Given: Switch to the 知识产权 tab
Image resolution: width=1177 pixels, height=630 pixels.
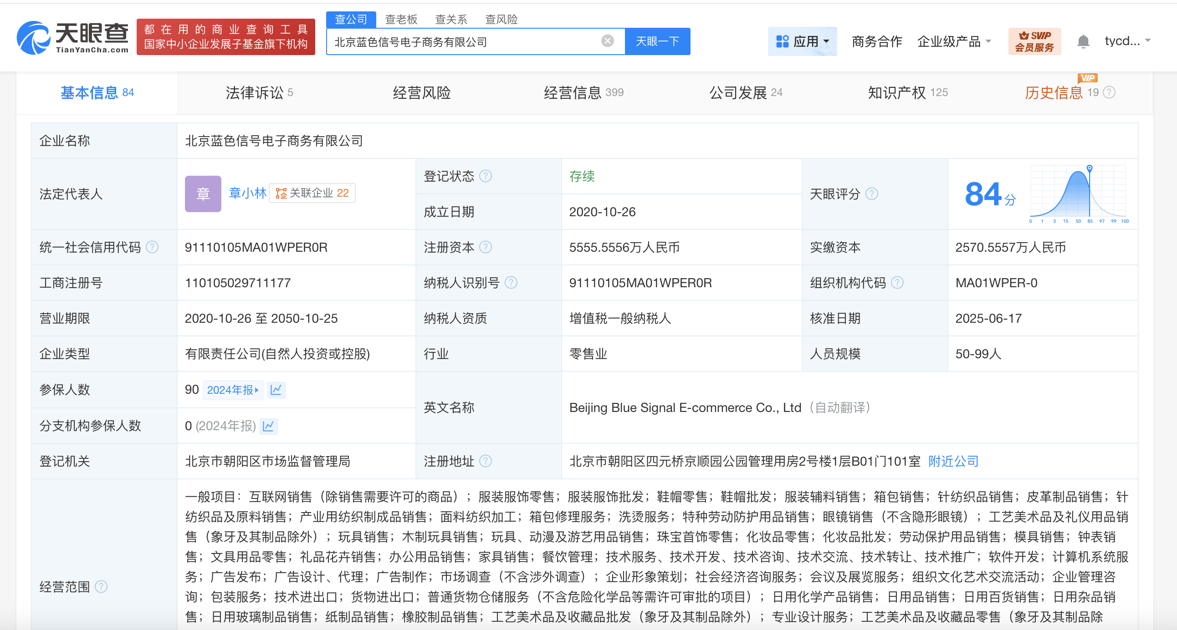Looking at the screenshot, I should point(908,93).
